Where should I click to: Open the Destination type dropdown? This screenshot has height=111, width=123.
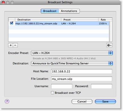coord(72,63)
